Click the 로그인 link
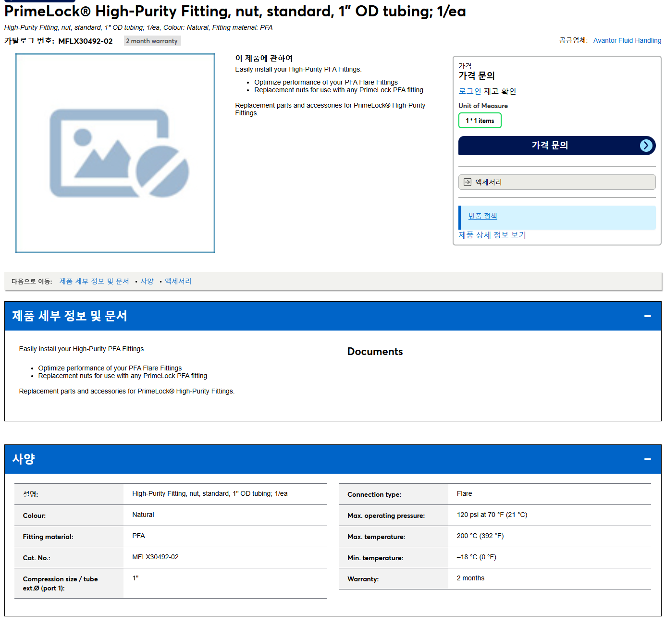This screenshot has height=626, width=665. 469,91
